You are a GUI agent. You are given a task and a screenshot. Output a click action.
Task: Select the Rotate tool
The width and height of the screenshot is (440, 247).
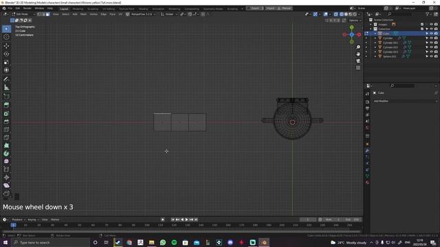pyautogui.click(x=6, y=54)
